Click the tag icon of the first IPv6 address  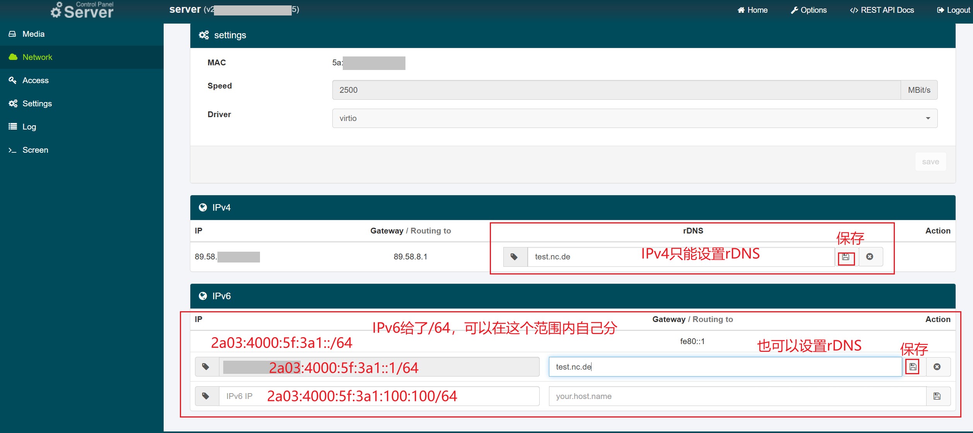coord(206,367)
